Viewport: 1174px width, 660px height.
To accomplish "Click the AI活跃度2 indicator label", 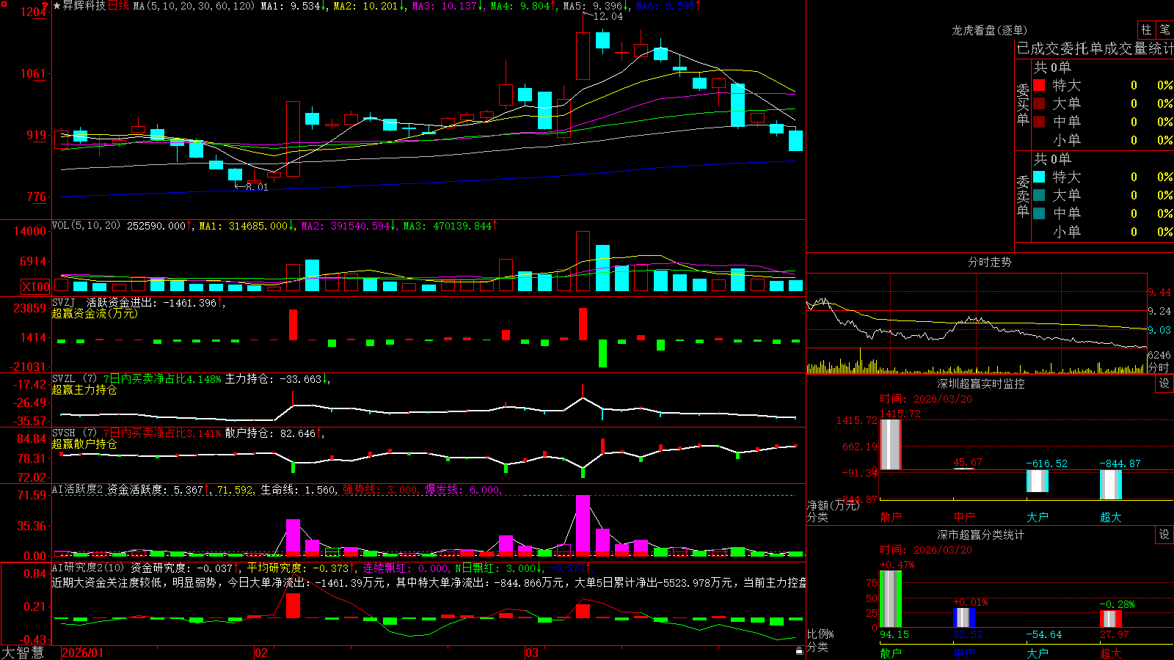I will point(78,489).
